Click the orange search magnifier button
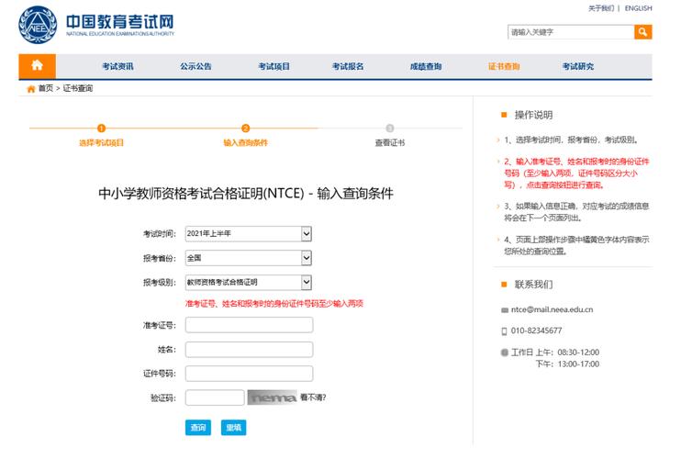 tap(642, 32)
